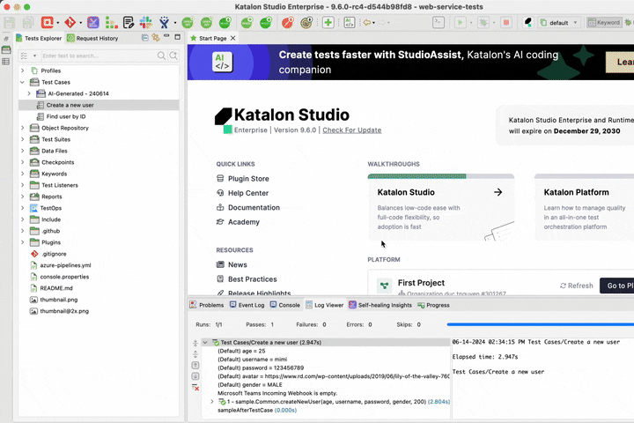634x423 pixels.
Task: Click the Check For Update link
Action: click(x=351, y=130)
